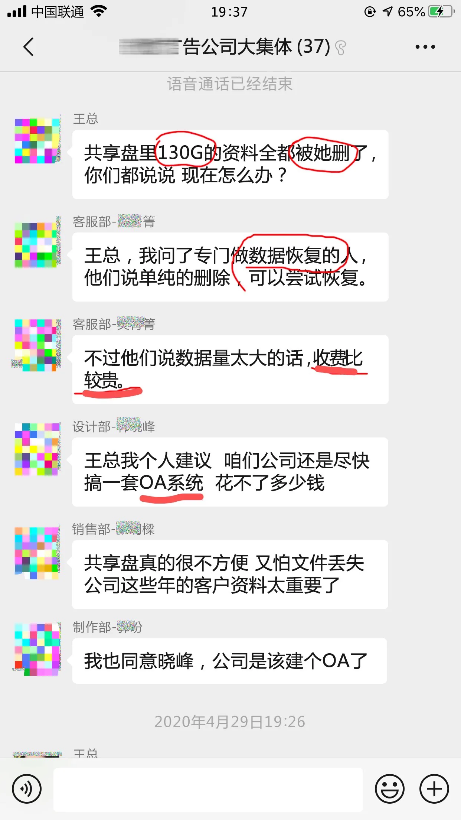Tap the message text input field
Screen dimensions: 461x820
point(208,789)
